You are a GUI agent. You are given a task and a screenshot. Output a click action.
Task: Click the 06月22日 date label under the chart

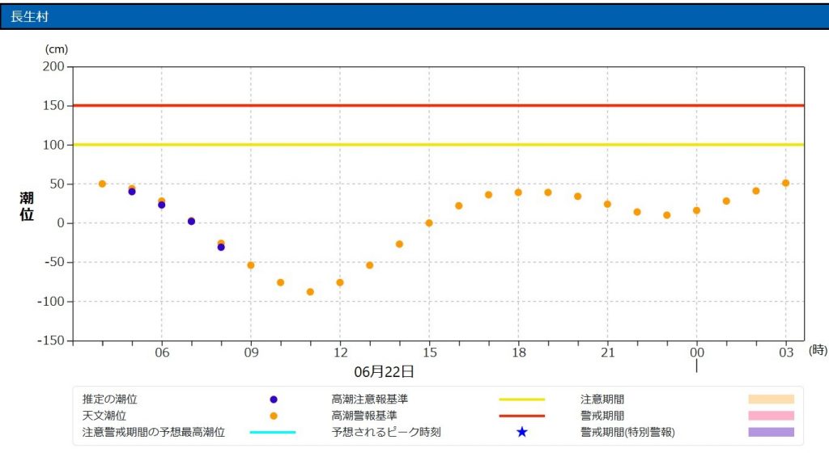[384, 372]
